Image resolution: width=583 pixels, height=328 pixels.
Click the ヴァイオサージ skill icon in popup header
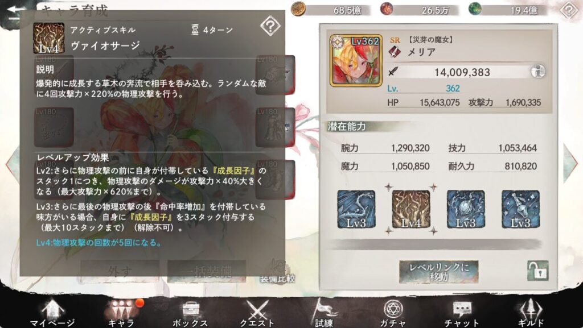pos(49,38)
